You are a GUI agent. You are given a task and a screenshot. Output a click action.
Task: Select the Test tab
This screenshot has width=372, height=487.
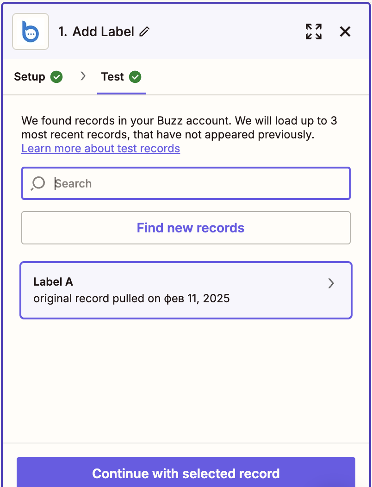tap(112, 77)
